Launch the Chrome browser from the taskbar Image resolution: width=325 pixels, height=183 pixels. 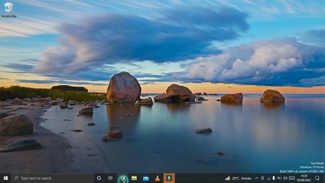pos(123,178)
